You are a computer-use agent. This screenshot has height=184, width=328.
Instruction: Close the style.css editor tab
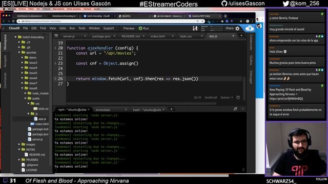(x=202, y=36)
